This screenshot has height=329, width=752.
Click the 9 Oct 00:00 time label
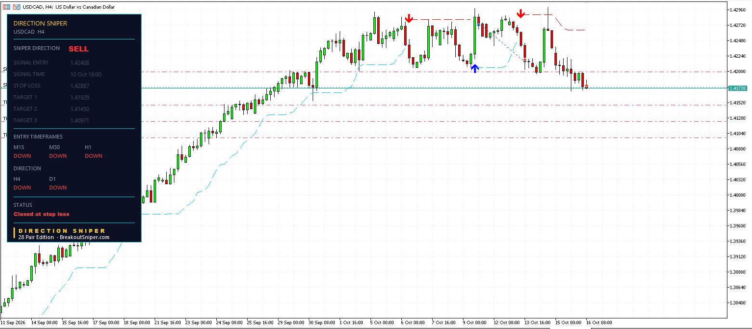click(x=475, y=323)
